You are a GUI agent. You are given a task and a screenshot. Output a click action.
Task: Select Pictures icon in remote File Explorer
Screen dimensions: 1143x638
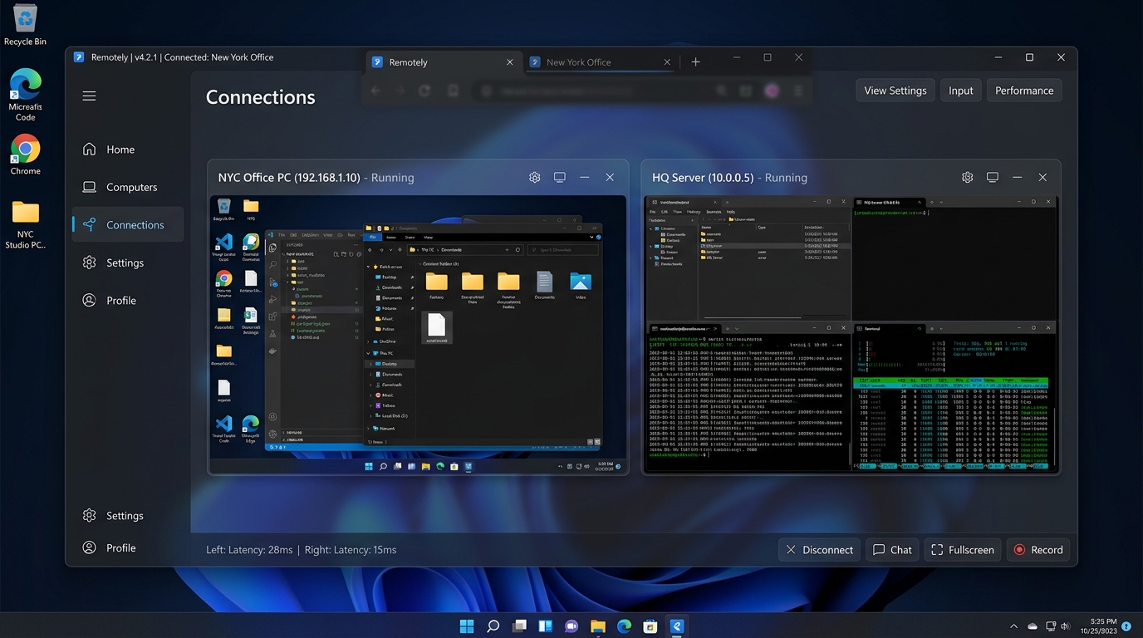(581, 282)
